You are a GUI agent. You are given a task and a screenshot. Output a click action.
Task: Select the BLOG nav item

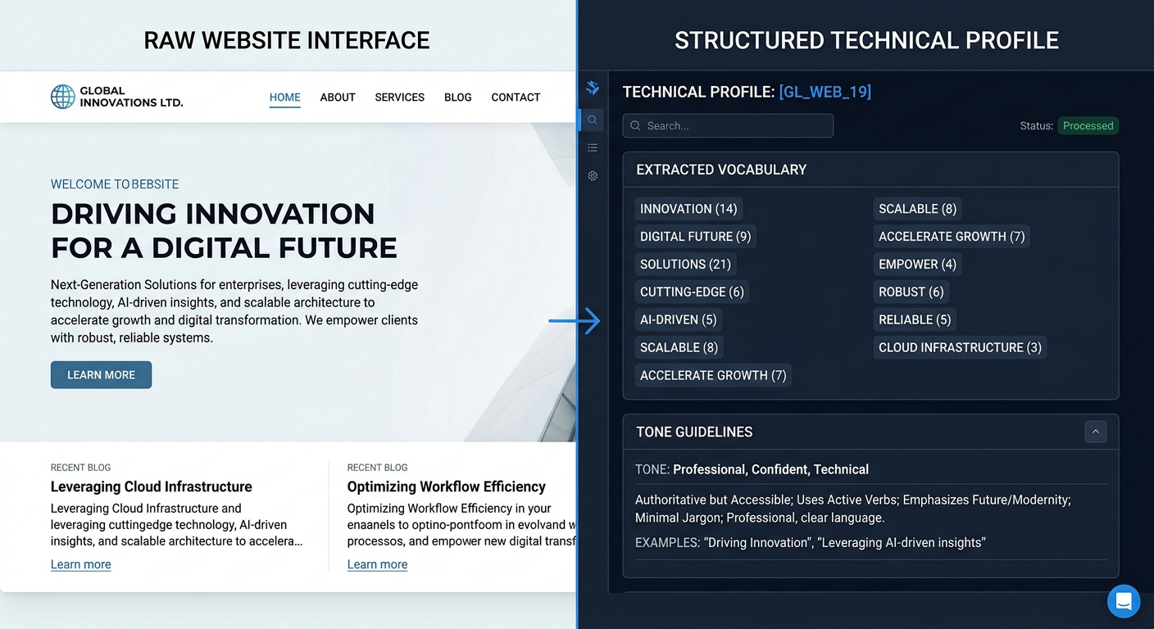tap(458, 97)
